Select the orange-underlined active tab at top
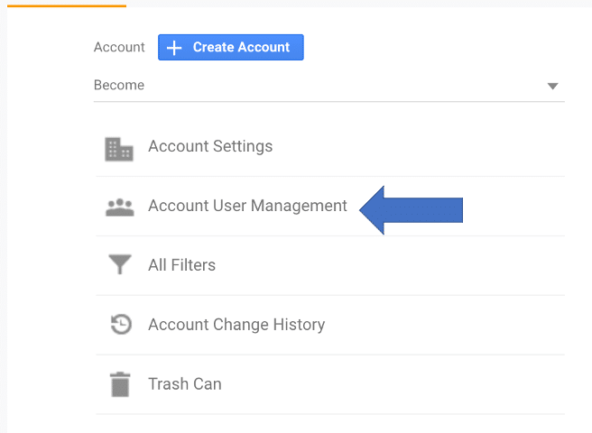Screen dimensions: 592x433 [x=67, y=5]
